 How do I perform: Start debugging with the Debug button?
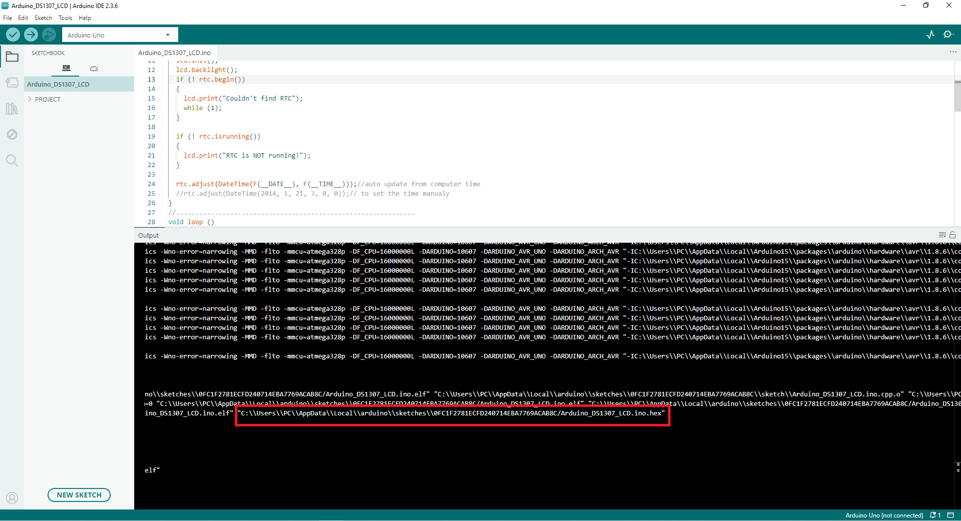(49, 35)
